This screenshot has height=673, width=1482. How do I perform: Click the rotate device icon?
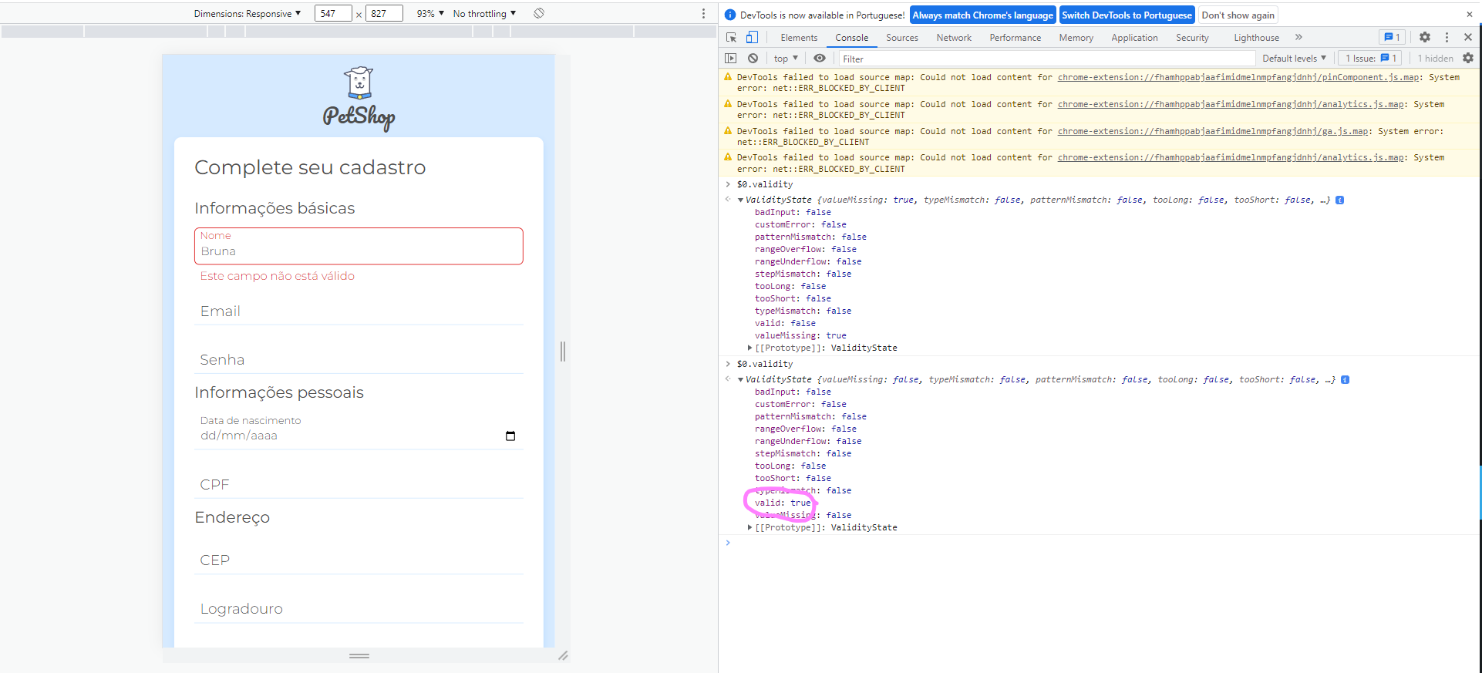coord(539,13)
